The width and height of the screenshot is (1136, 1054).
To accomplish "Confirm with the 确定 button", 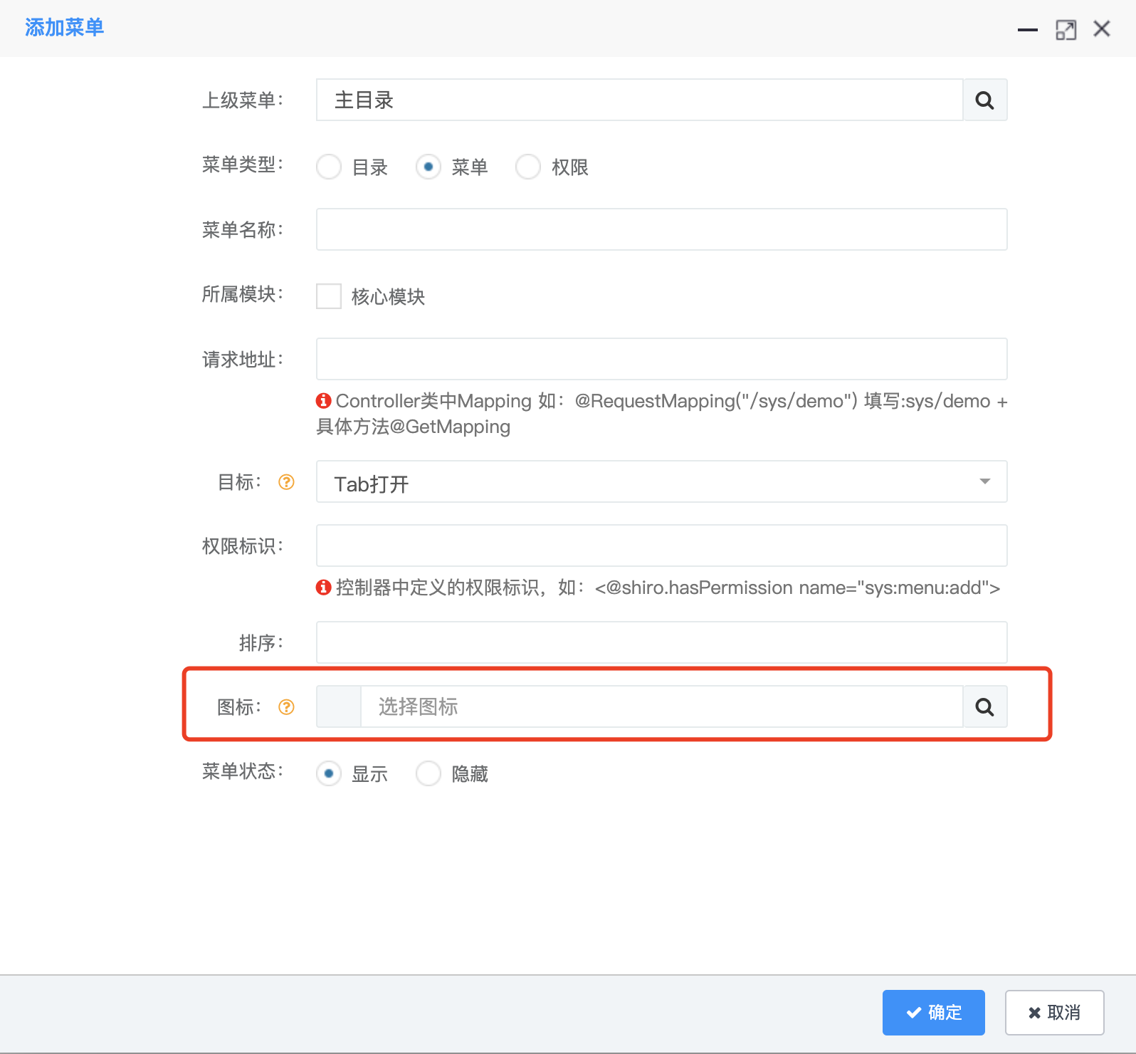I will [x=934, y=1013].
